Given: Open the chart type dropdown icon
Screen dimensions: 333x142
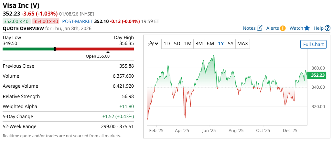Looking at the screenshot, I should (x=153, y=44).
